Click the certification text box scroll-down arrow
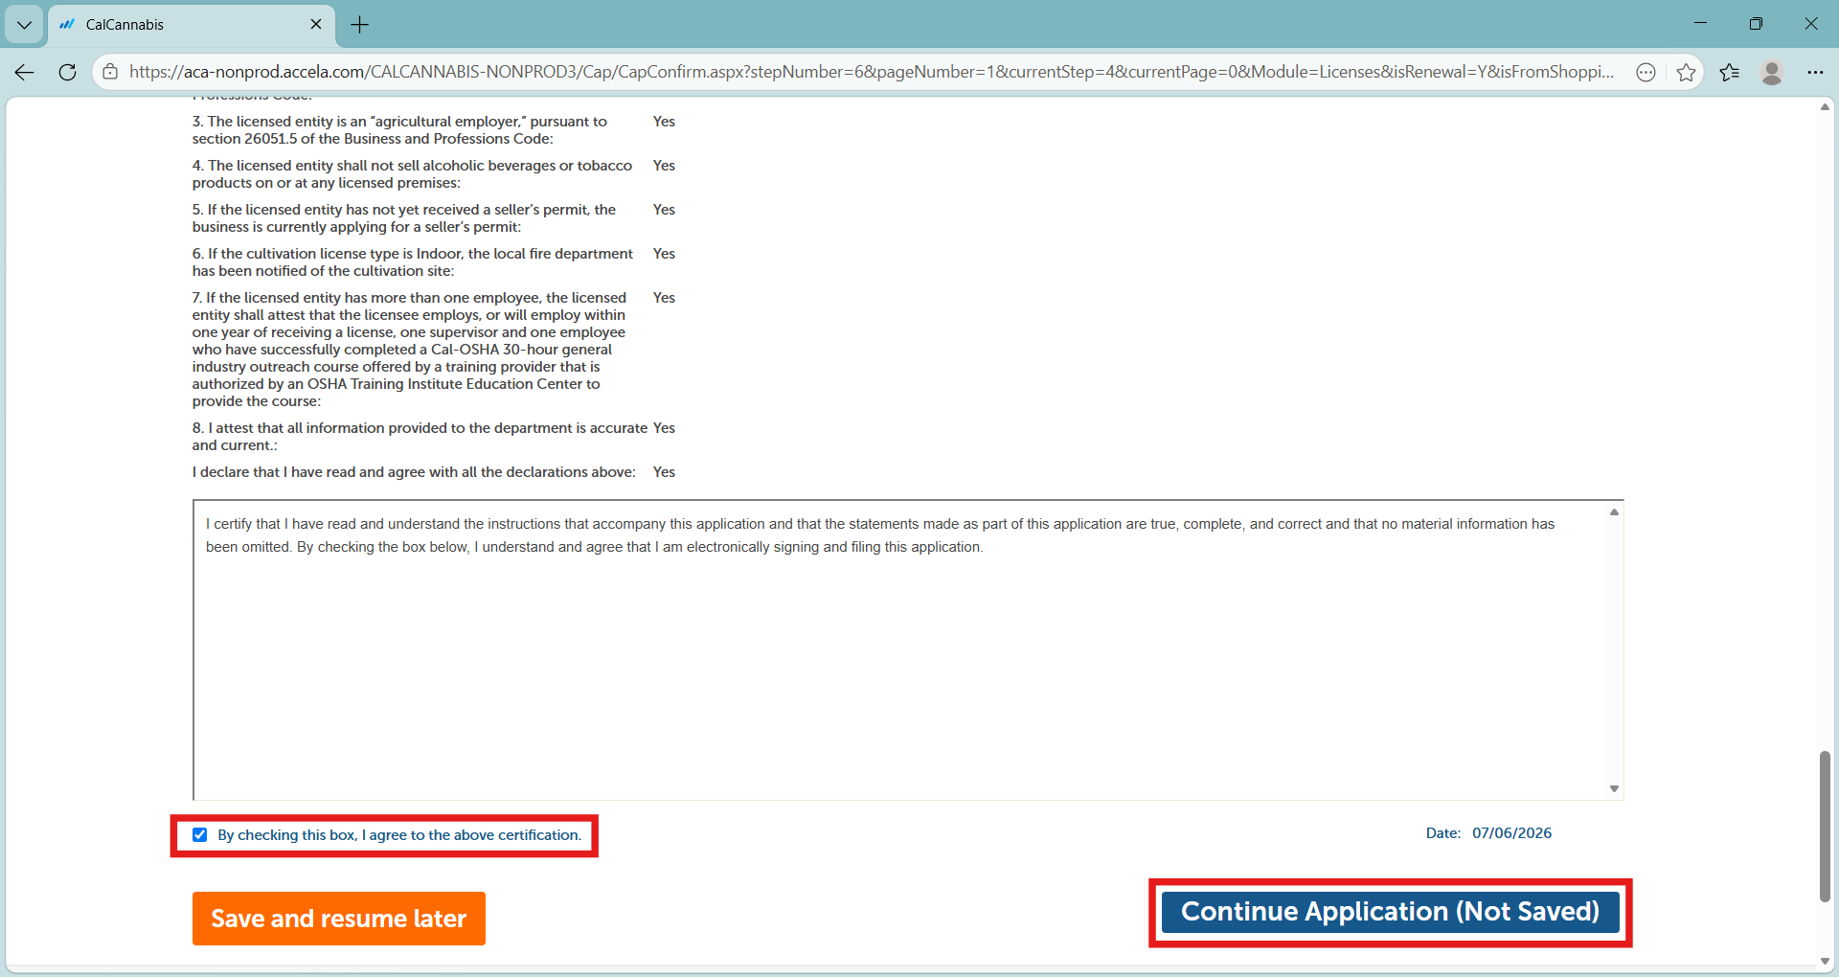This screenshot has width=1839, height=977. pyautogui.click(x=1614, y=788)
